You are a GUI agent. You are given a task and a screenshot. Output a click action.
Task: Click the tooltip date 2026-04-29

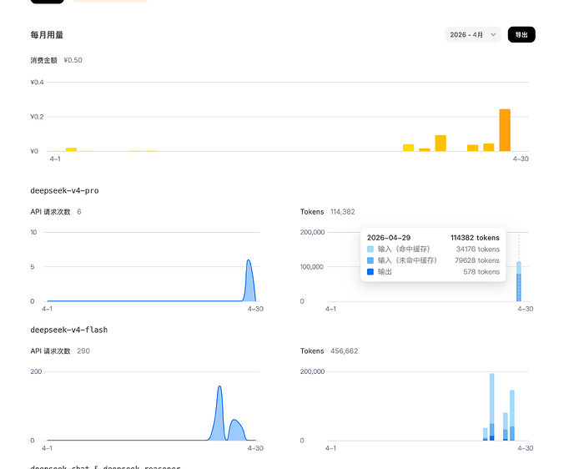click(x=389, y=238)
